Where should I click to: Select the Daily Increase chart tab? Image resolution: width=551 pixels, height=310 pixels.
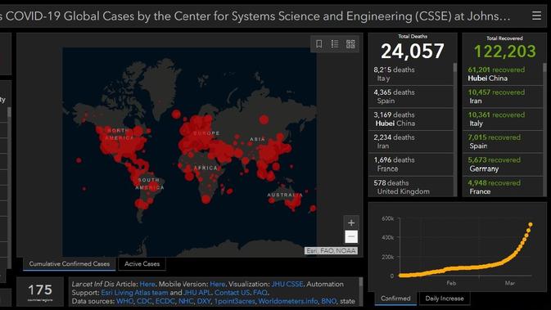pyautogui.click(x=445, y=299)
